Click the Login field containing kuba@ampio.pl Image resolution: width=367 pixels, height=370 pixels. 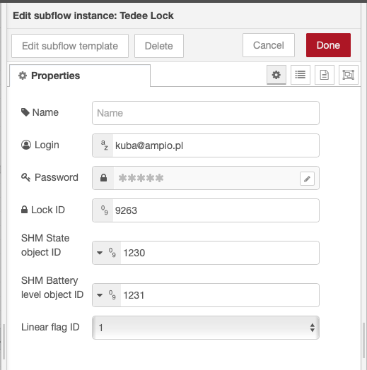click(x=216, y=145)
